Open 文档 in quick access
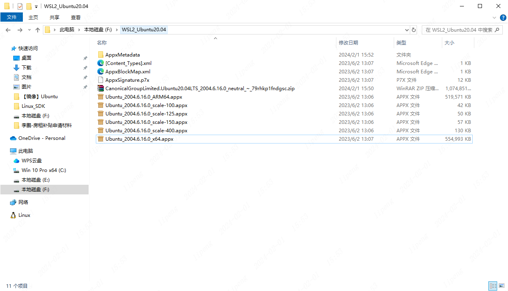 (x=26, y=77)
